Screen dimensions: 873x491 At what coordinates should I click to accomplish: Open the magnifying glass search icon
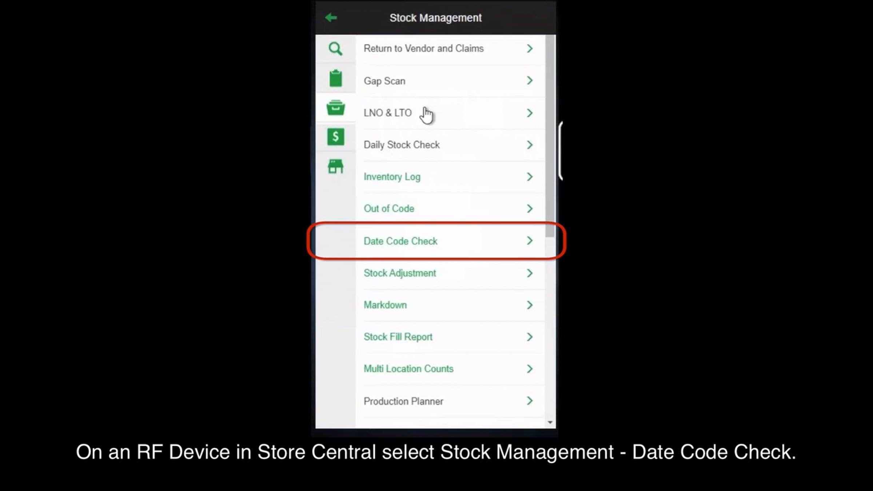click(x=335, y=49)
